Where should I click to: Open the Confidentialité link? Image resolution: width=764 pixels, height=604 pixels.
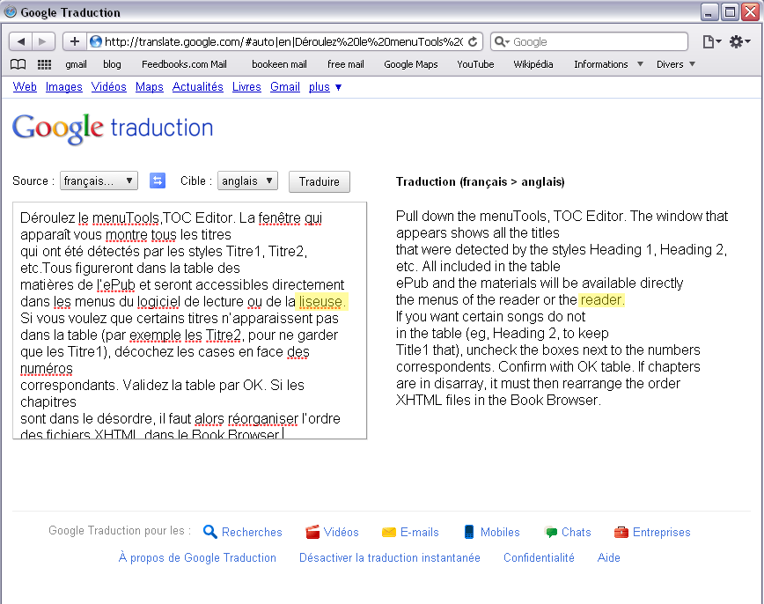539,557
